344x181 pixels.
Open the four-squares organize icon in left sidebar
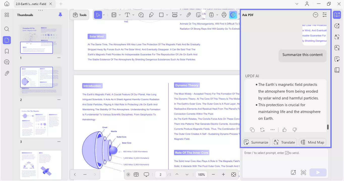tap(7, 15)
